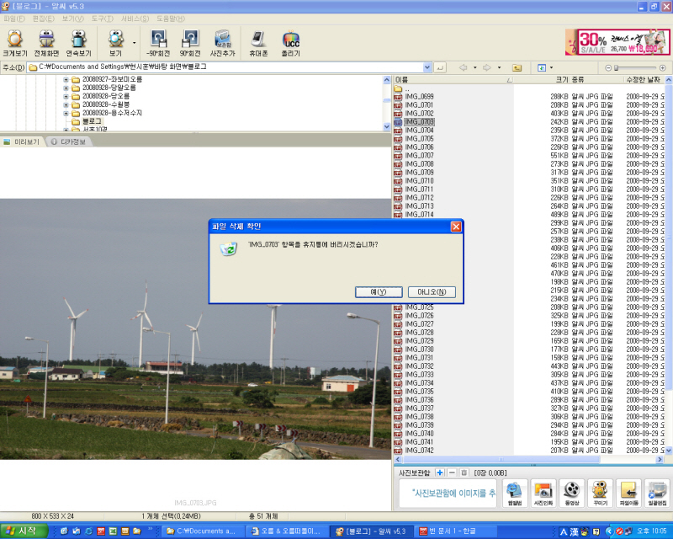Click the 동영상 video icon
The image size is (673, 539).
[x=571, y=493]
